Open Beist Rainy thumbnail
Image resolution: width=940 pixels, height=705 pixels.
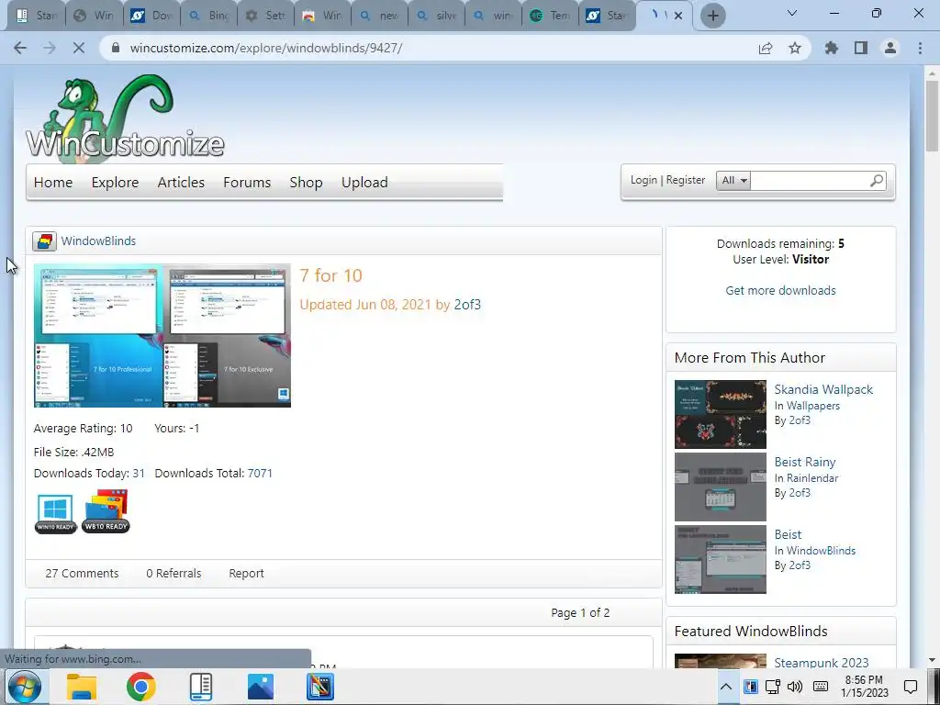720,487
